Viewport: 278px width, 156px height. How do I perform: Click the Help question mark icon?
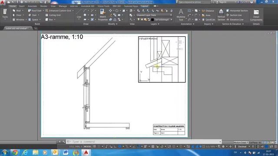click(x=252, y=2)
